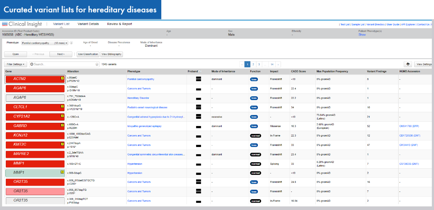This screenshot has width=434, height=210.
Task: Open the Pediatric-onset neurological disease link
Action: coord(147,108)
